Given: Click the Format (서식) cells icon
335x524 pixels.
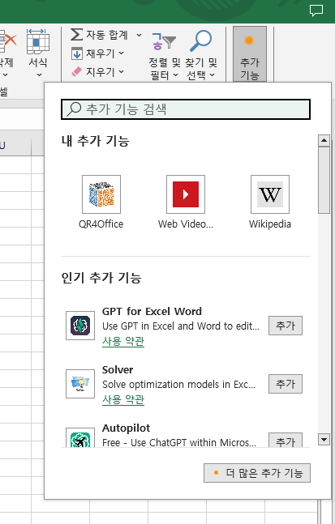Looking at the screenshot, I should tap(38, 41).
